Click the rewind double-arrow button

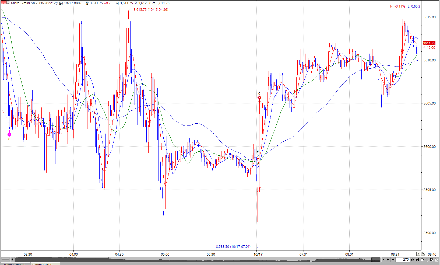(x=388, y=260)
